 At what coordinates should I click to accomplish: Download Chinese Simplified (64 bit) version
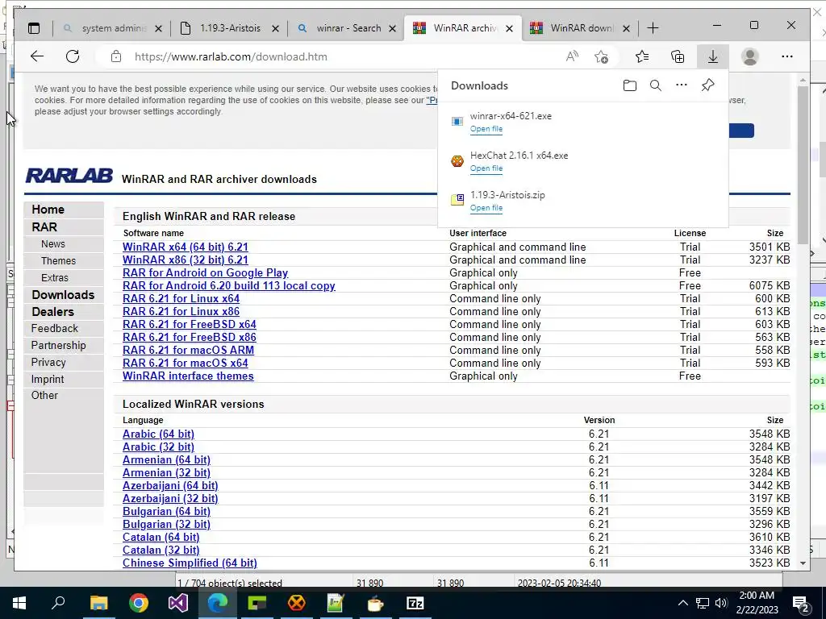click(190, 563)
